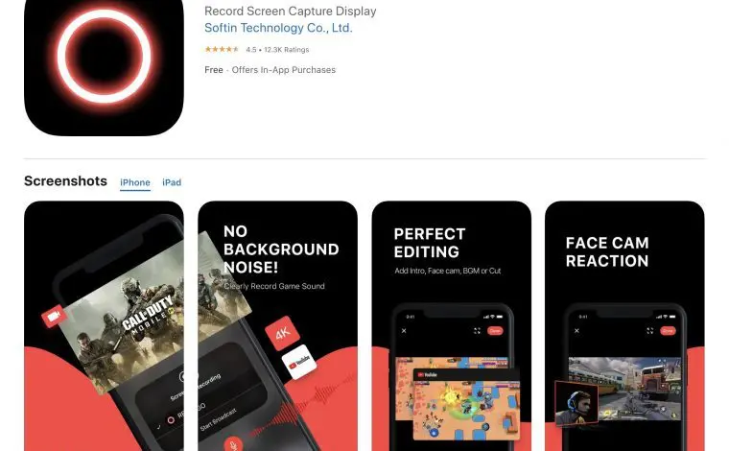
Task: Click the star rating display
Action: point(222,49)
